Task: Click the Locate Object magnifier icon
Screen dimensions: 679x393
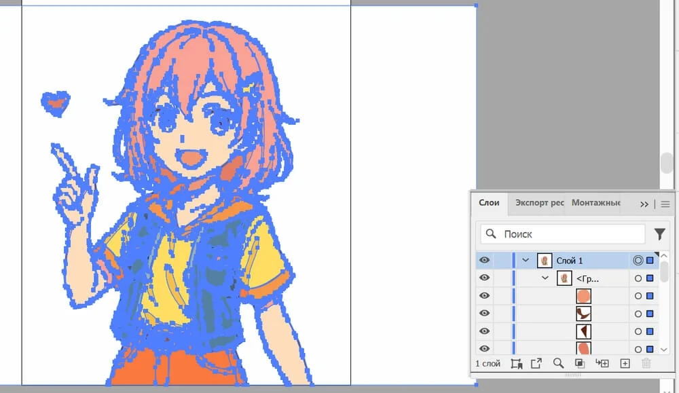Action: [558, 364]
